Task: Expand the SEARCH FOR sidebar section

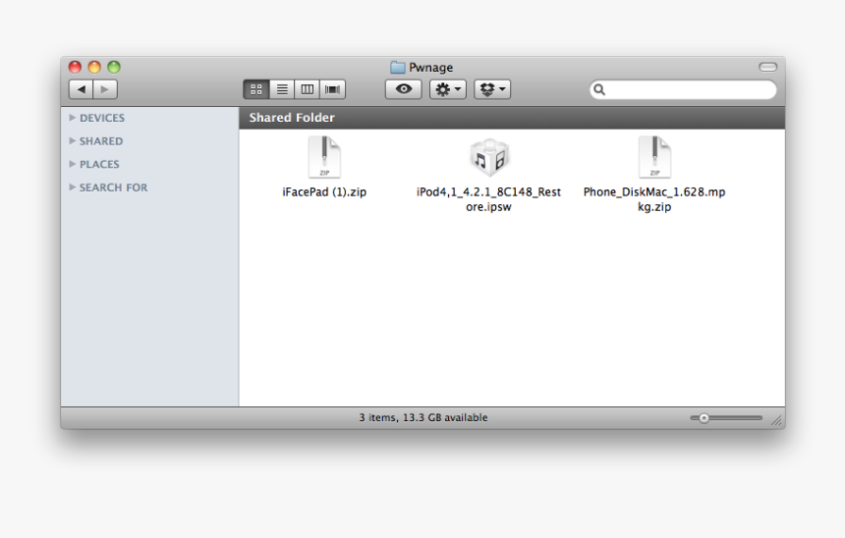Action: (x=73, y=188)
